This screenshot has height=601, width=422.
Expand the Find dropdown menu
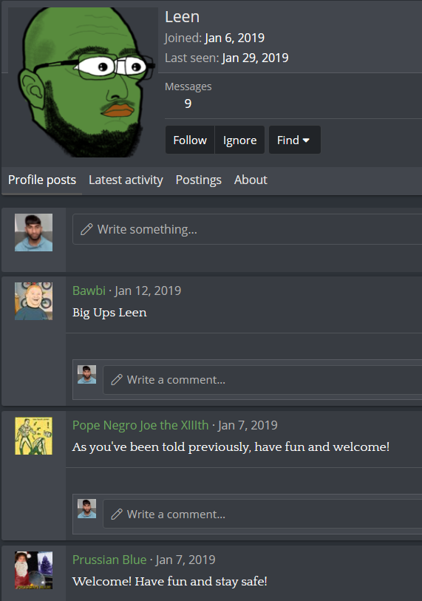(x=294, y=140)
